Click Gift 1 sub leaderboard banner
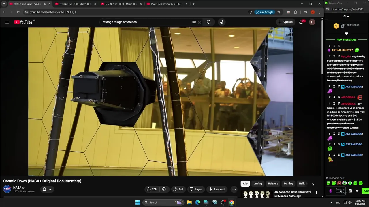369x207 pixels. click(347, 26)
